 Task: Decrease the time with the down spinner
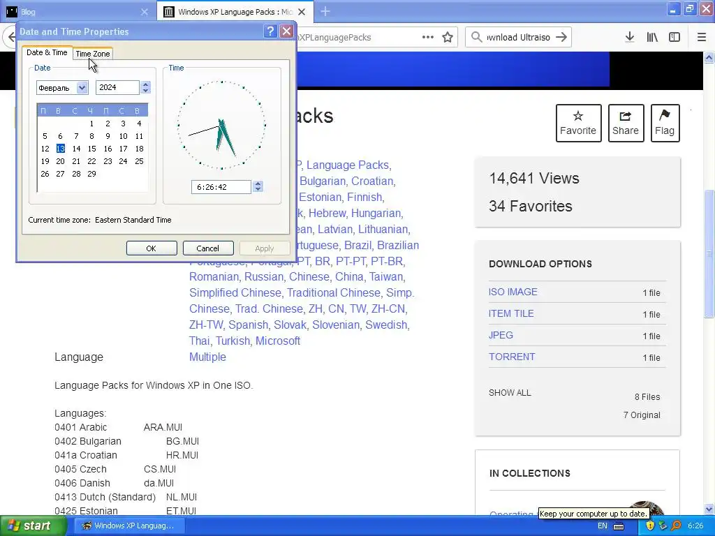[x=258, y=190]
